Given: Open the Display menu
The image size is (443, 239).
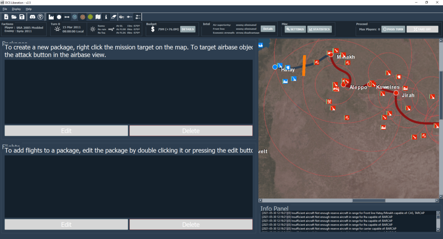Looking at the screenshot, I should coord(16,9).
